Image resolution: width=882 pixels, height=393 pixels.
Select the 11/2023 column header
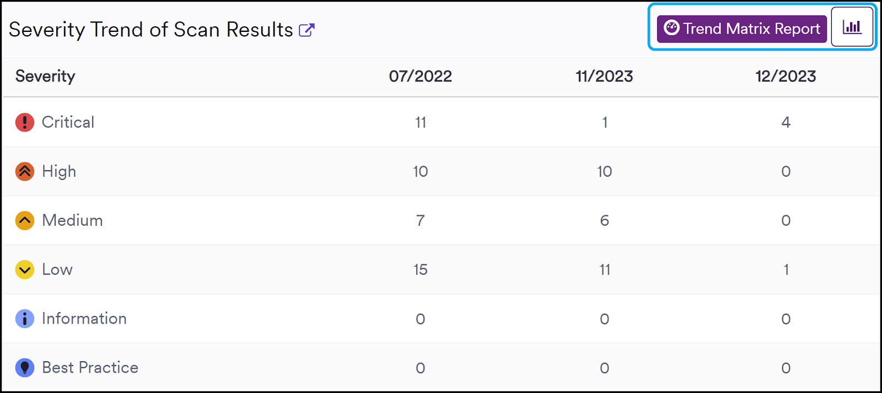click(604, 76)
